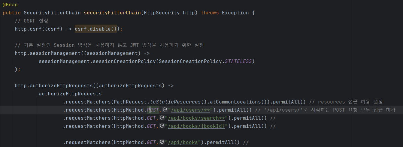Click the toStaticResources() method call

coord(175,102)
